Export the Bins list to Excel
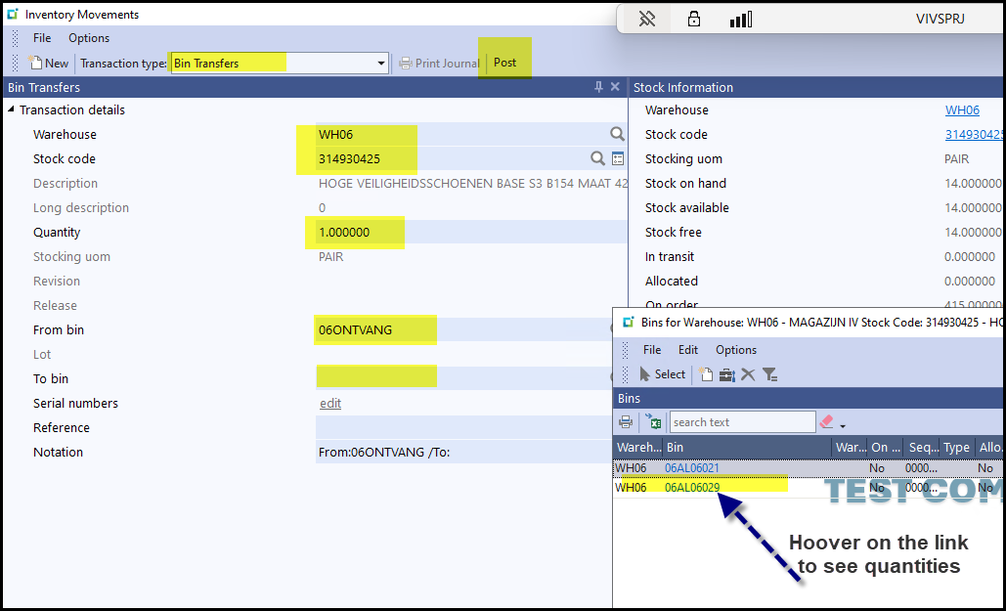This screenshot has height=611, width=1006. (x=653, y=422)
